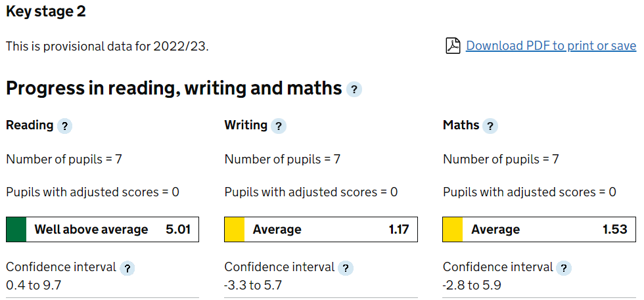This screenshot has height=300, width=644.
Task: Click the Reading confidence interval 0.4 to 9.7
Action: (x=34, y=285)
